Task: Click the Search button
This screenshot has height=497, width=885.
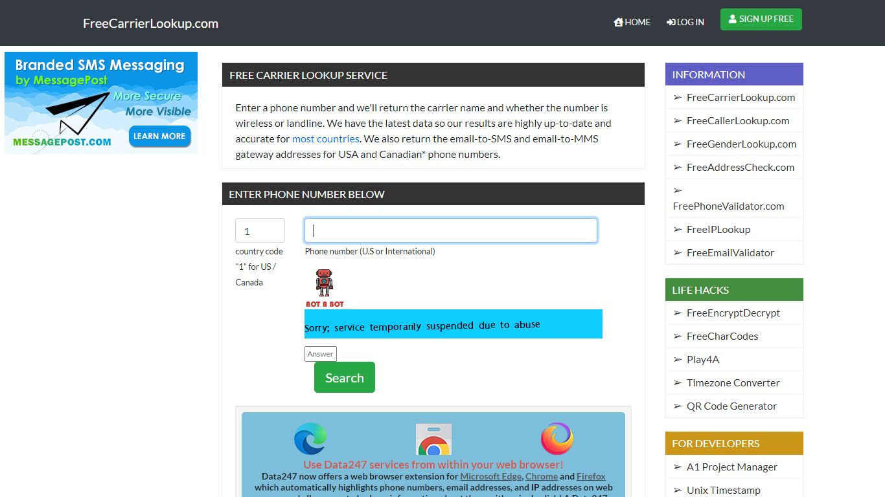Action: 345,377
